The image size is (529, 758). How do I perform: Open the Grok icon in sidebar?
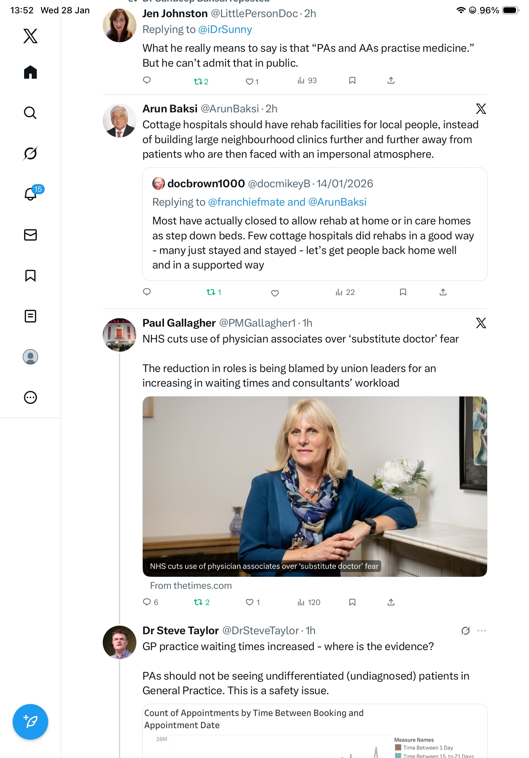click(30, 154)
